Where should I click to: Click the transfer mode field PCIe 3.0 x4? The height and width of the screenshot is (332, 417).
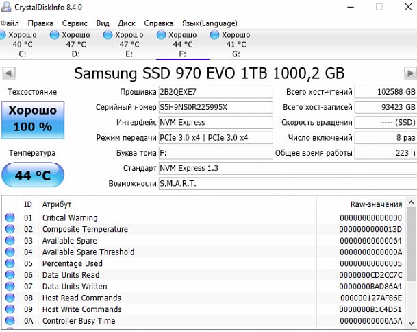pos(216,138)
